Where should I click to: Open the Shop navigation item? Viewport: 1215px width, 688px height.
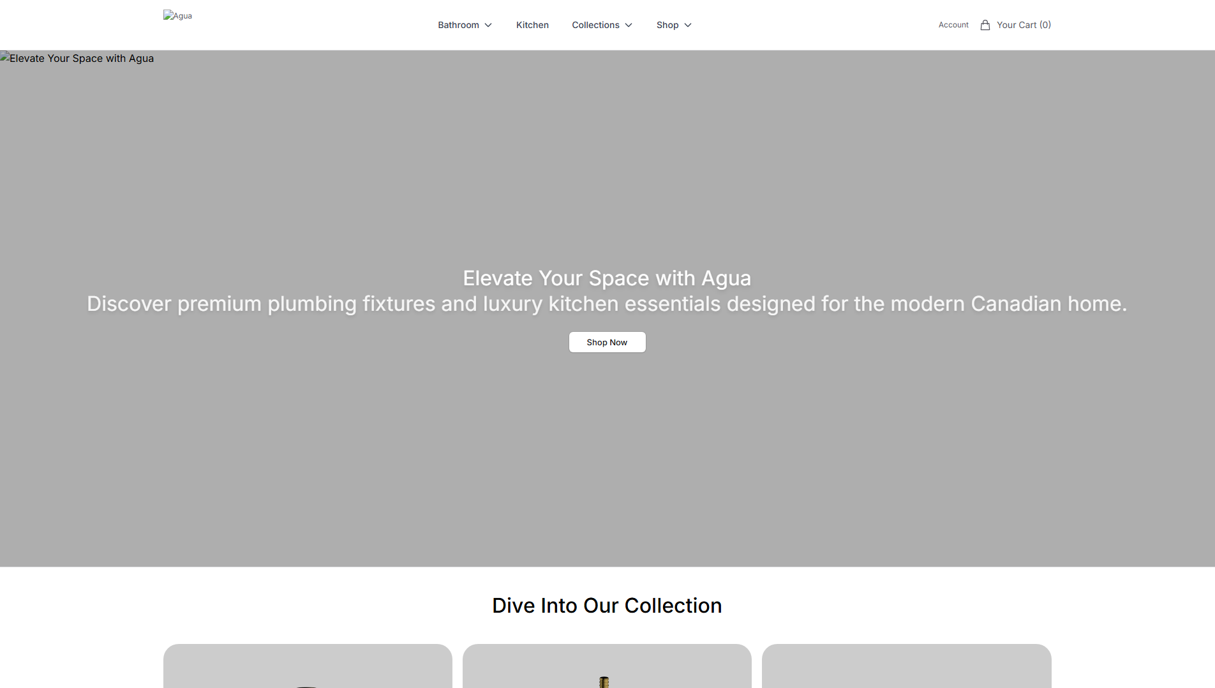coord(667,25)
